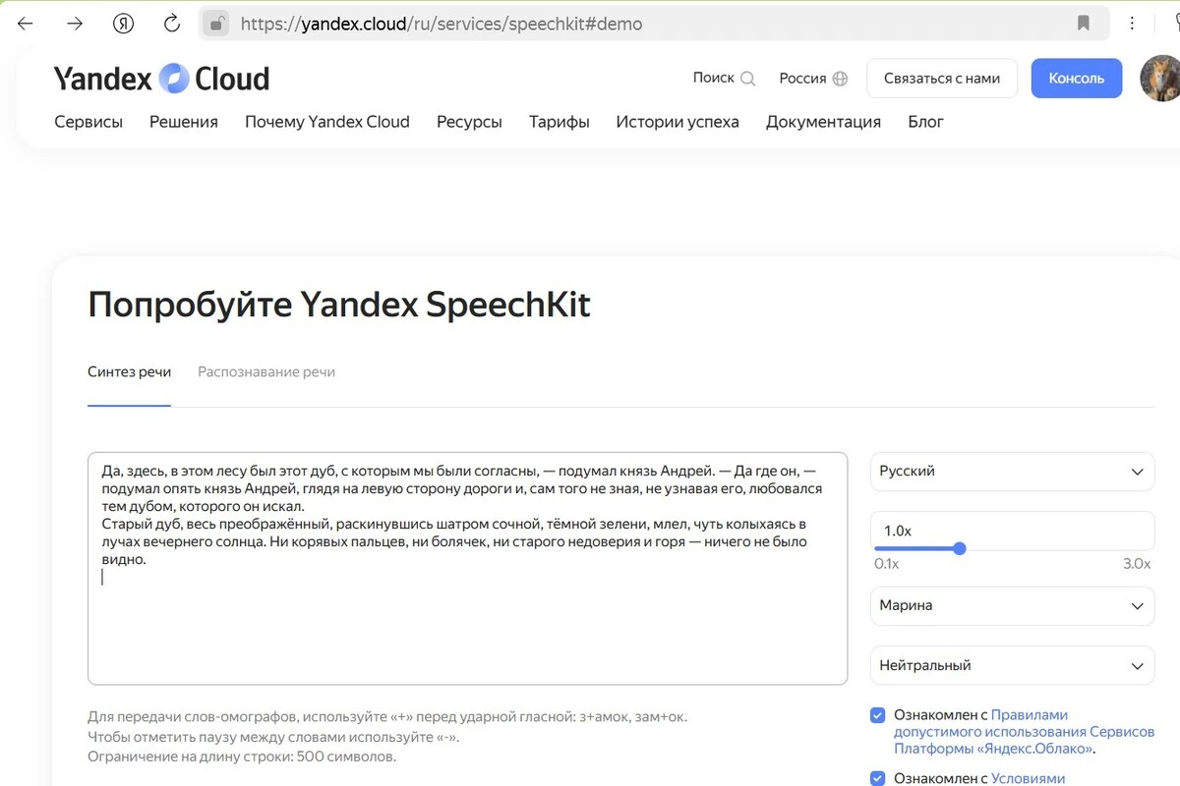The height and width of the screenshot is (786, 1180).
Task: Go back using the browser back arrow
Action: pos(26,24)
